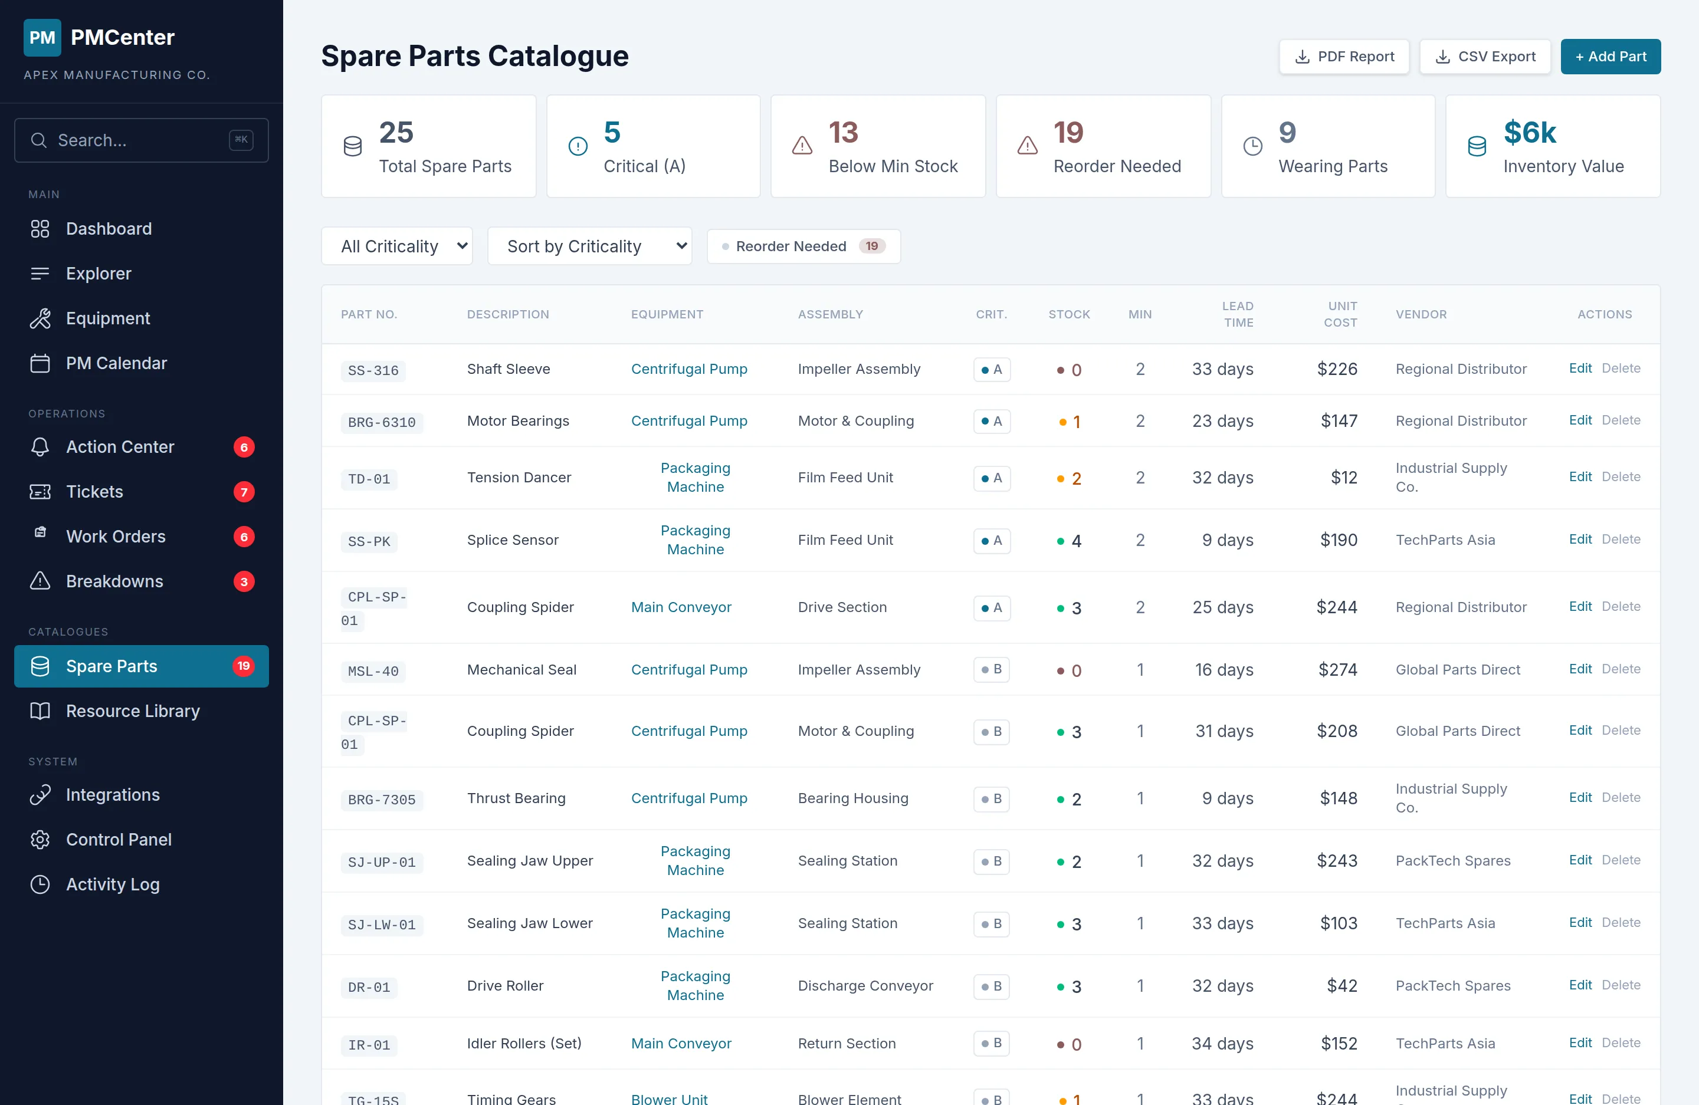Open the Sort by Criticality dropdown
The width and height of the screenshot is (1699, 1105).
point(590,246)
